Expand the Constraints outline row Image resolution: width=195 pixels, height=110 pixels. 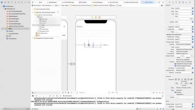(x=38, y=29)
